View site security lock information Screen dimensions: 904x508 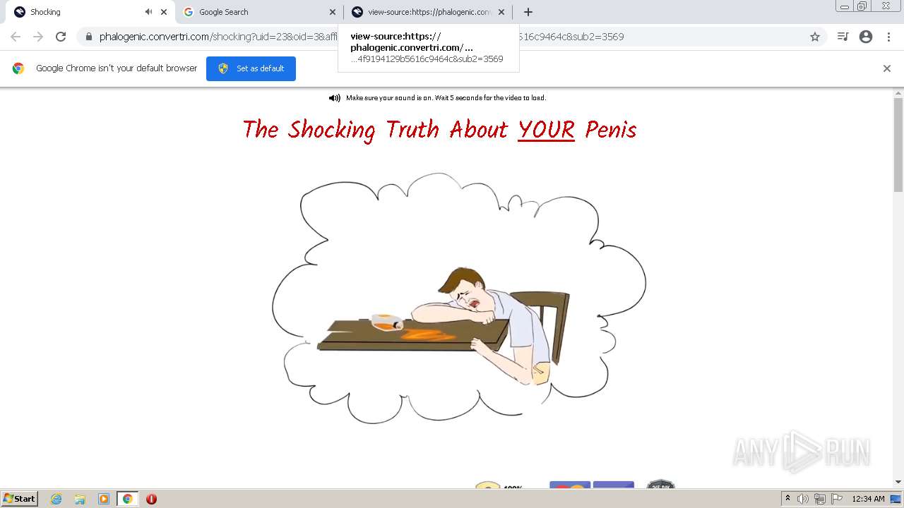(x=88, y=37)
